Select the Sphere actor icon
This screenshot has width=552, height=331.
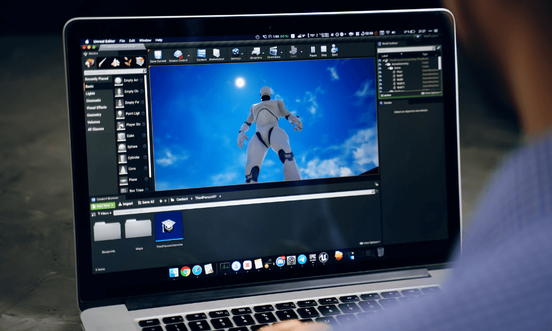[122, 147]
